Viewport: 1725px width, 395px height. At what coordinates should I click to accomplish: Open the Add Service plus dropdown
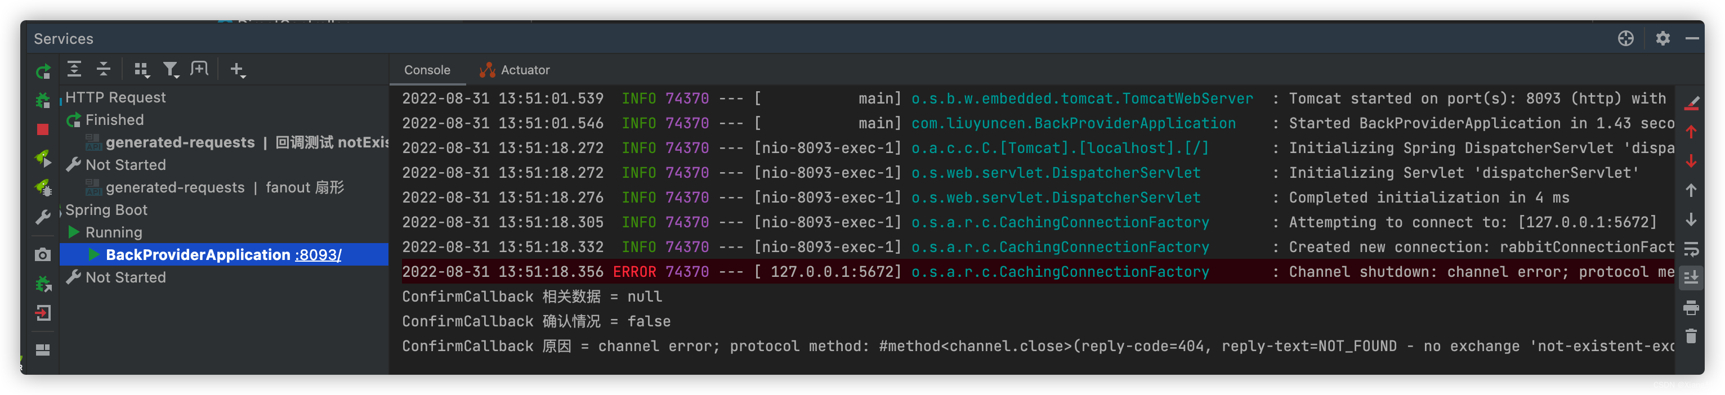pyautogui.click(x=238, y=69)
